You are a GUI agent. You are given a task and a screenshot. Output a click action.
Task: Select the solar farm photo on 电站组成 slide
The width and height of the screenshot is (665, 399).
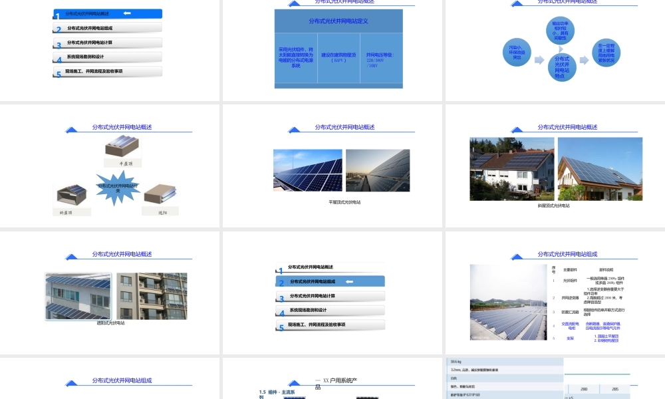pos(509,302)
